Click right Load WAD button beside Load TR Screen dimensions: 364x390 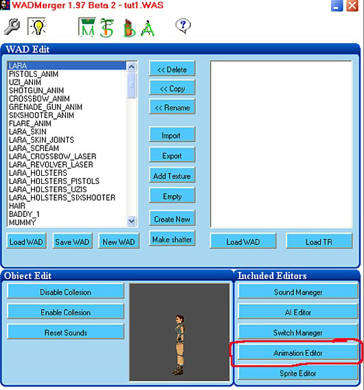pyautogui.click(x=243, y=241)
